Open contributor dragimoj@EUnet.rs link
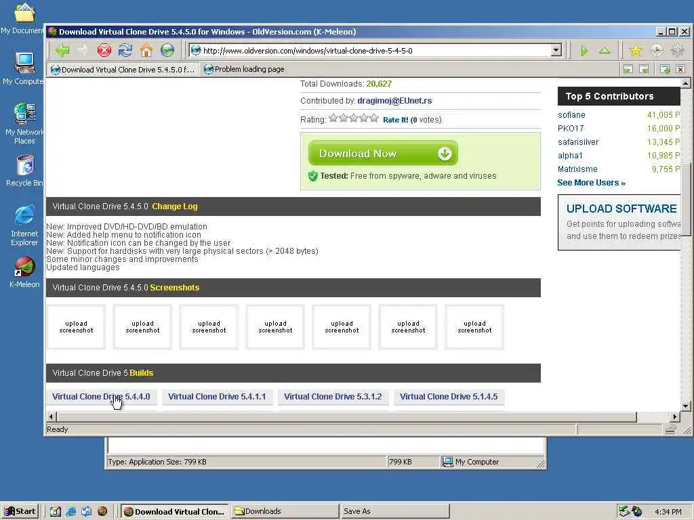This screenshot has height=520, width=694. click(x=394, y=101)
